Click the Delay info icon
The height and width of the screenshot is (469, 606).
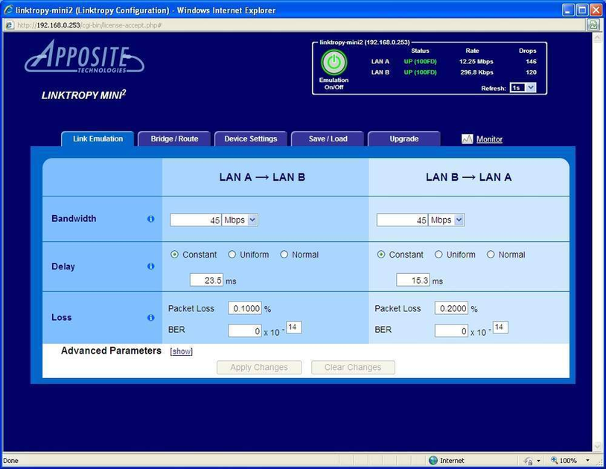(x=150, y=267)
